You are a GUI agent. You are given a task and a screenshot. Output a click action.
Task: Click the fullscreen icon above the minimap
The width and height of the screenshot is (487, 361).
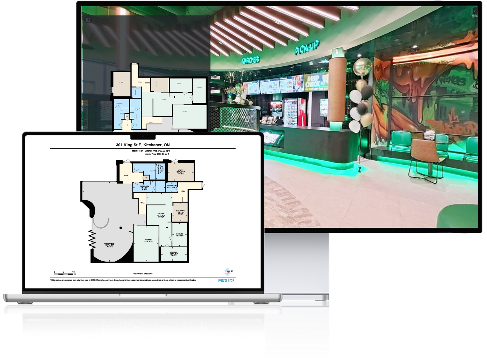(x=88, y=20)
